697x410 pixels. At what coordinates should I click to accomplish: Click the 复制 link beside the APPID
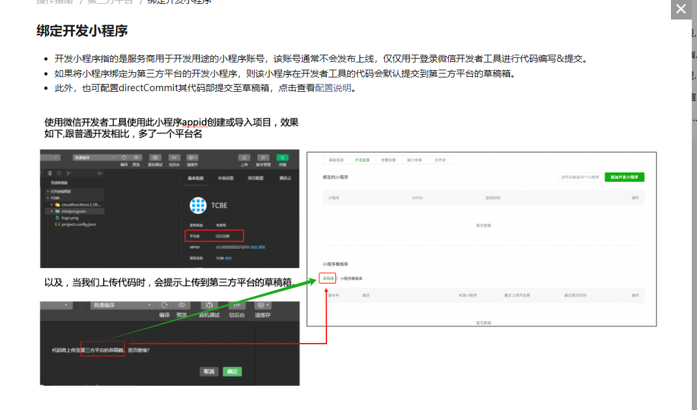point(262,247)
